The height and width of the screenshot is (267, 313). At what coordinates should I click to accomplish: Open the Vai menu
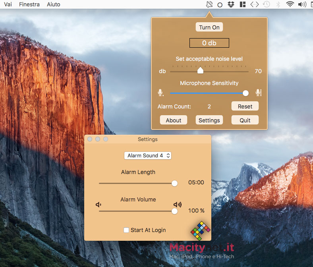pos(8,4)
